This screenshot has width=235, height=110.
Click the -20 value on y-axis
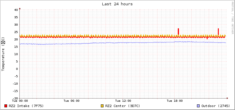point(15,98)
